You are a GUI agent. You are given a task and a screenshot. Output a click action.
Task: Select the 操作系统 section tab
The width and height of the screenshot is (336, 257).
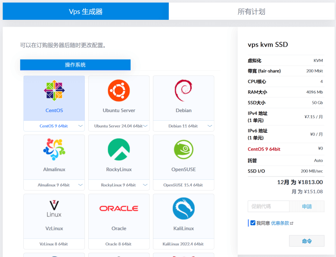point(75,65)
